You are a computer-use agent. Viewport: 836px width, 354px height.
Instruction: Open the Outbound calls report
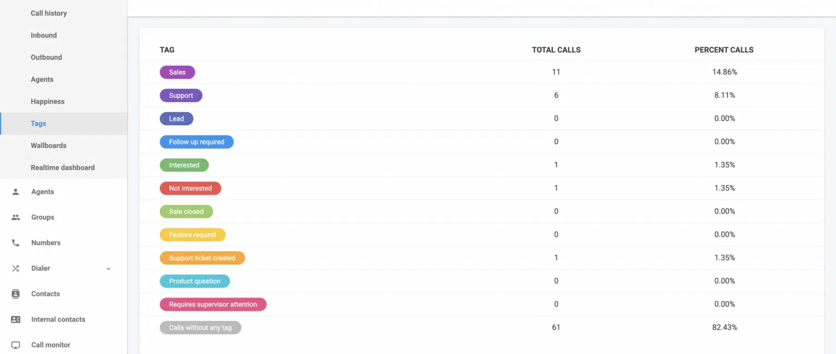46,57
